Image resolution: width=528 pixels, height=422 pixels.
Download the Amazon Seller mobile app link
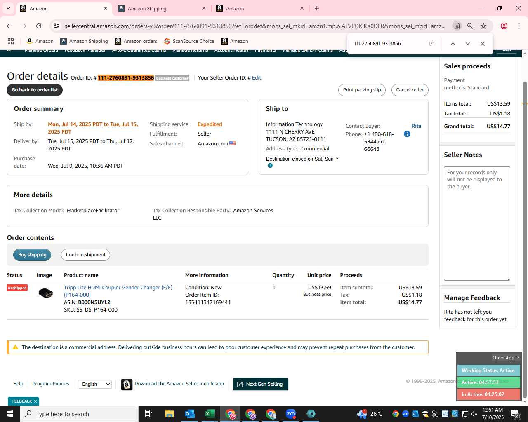(179, 384)
